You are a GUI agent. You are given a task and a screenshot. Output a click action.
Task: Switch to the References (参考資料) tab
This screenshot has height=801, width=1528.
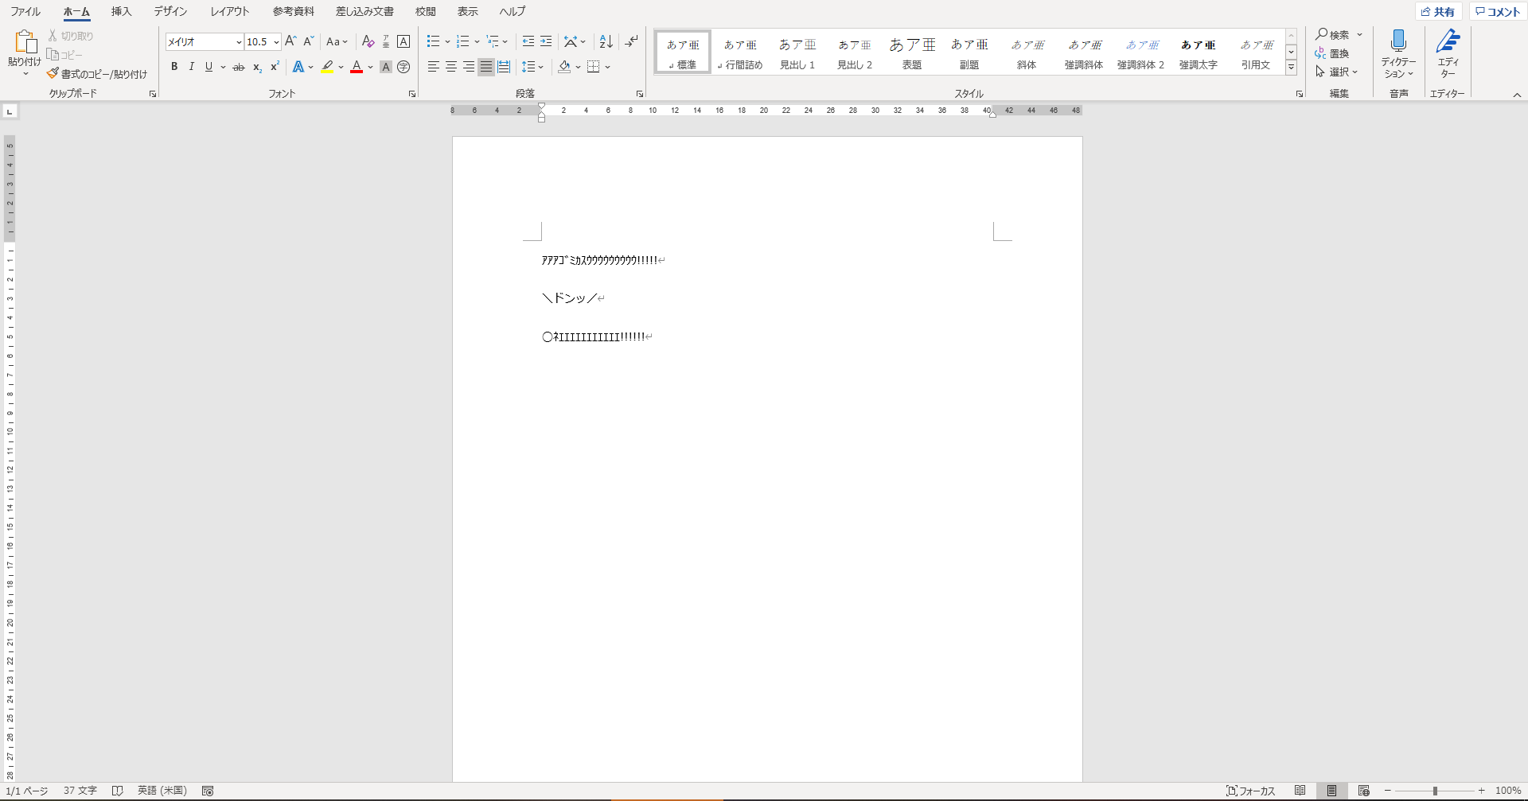pos(294,11)
